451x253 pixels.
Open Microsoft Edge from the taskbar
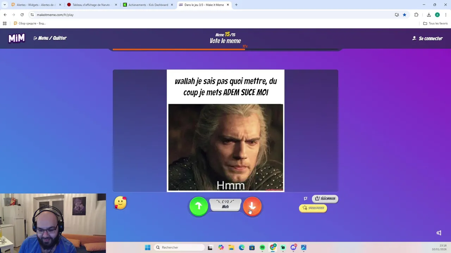(242, 247)
